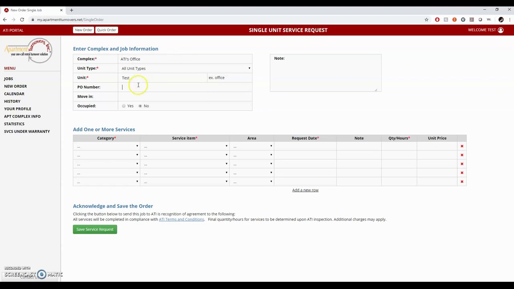This screenshot has height=289, width=514.
Task: Click the browser address bar URL
Action: (70, 20)
